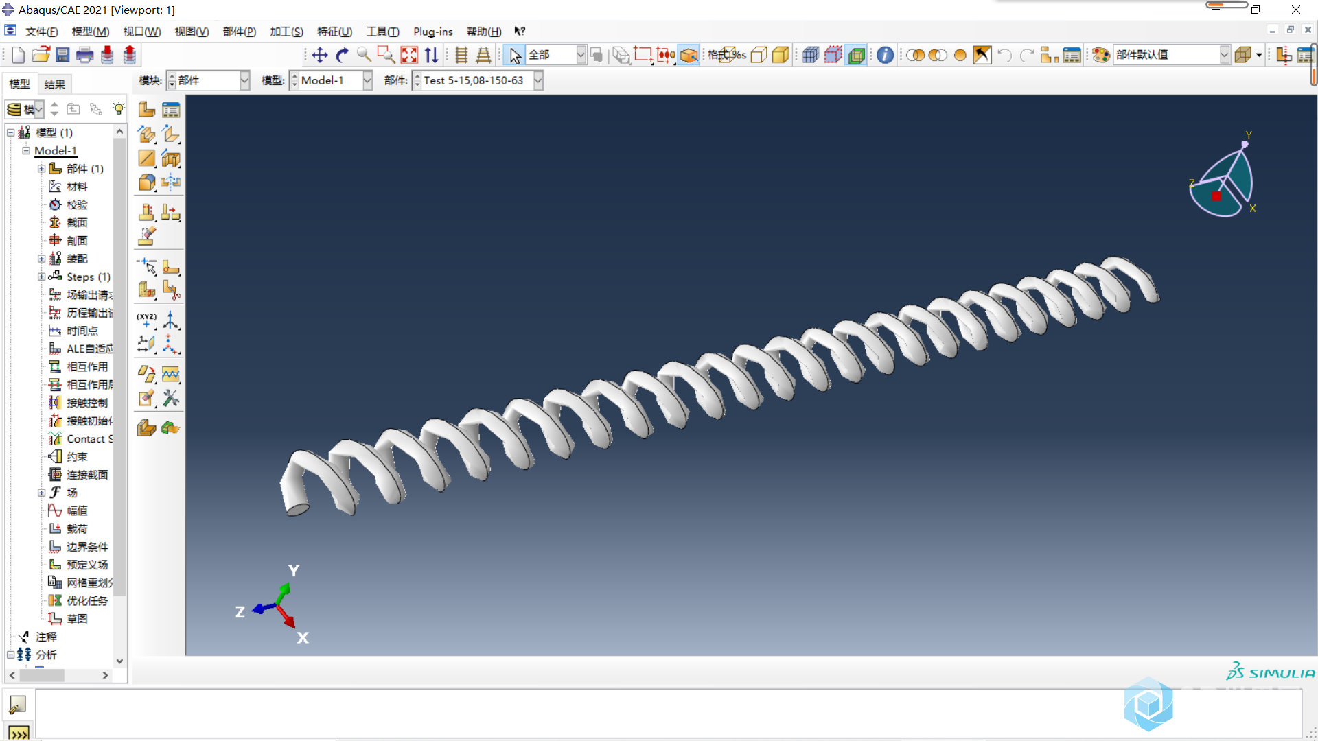
Task: Save the model database with floppy icon
Action: 62,55
